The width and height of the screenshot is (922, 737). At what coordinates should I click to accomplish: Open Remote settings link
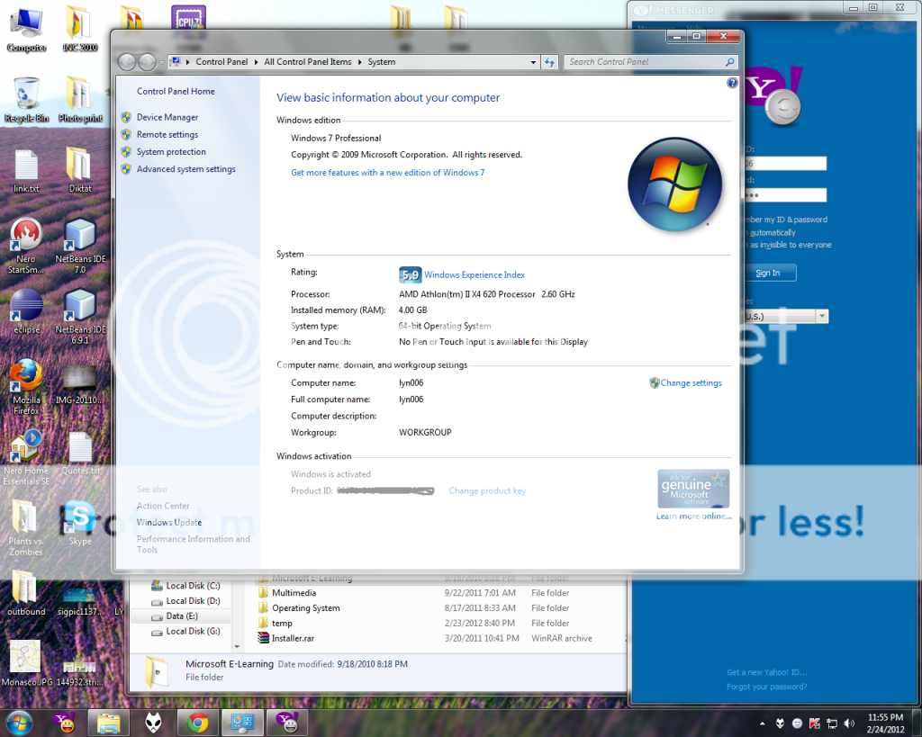(167, 135)
